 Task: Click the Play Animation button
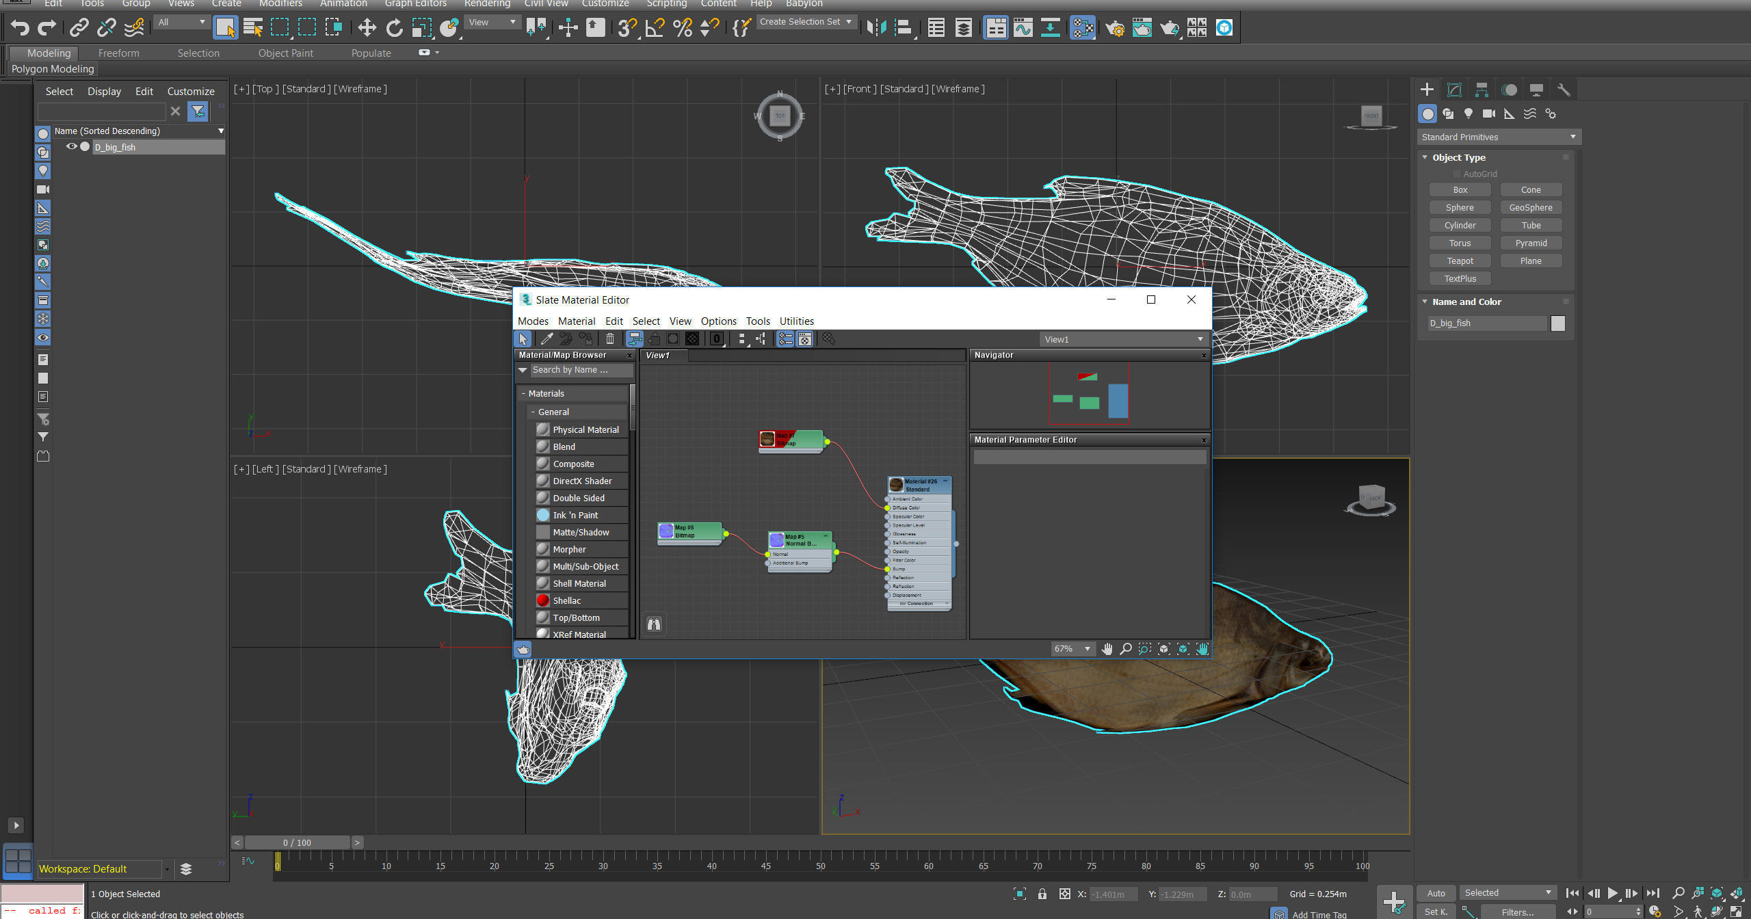click(1612, 893)
